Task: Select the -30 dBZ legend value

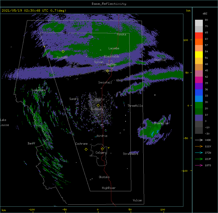Action: (207, 134)
